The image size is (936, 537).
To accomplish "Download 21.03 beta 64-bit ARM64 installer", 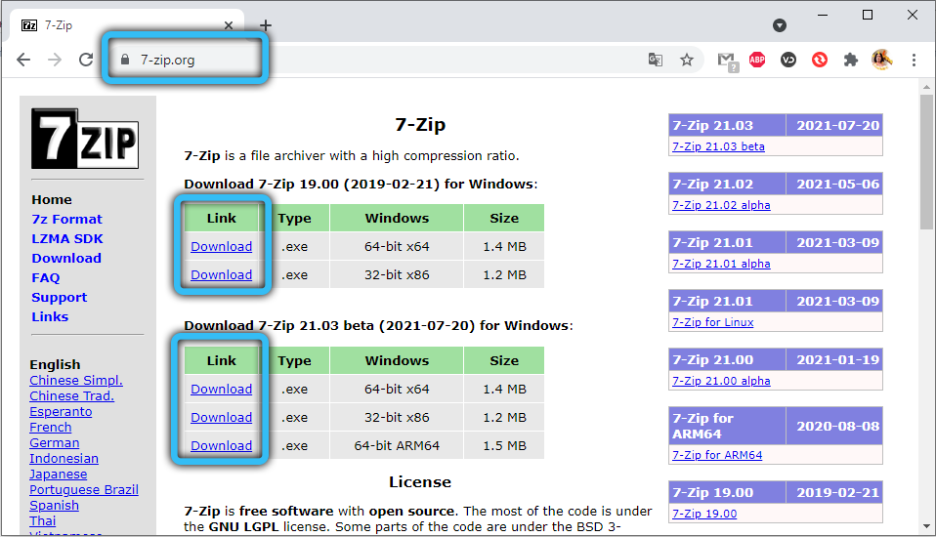I will [221, 446].
